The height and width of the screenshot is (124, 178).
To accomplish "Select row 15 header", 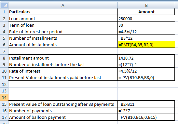I will click(4, 104).
